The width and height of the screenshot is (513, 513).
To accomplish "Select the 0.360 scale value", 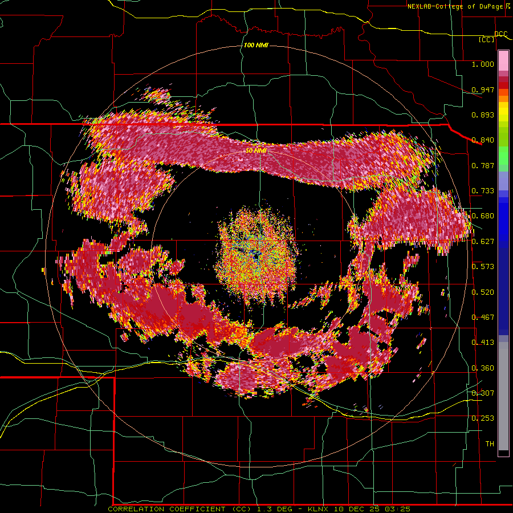I will click(x=483, y=368).
